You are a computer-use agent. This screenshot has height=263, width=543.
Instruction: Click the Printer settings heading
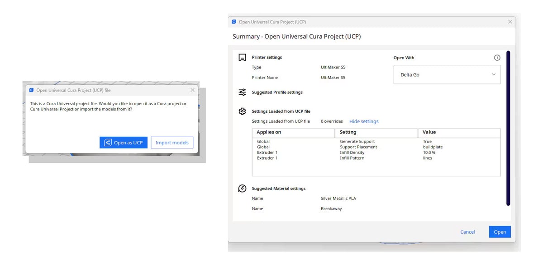(x=267, y=58)
